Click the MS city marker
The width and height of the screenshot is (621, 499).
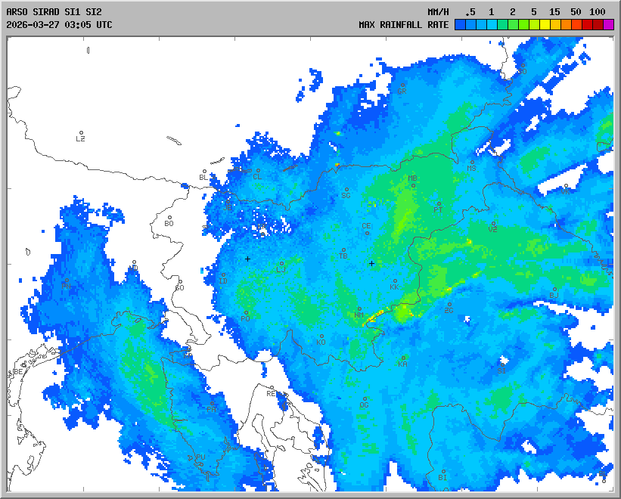point(472,162)
